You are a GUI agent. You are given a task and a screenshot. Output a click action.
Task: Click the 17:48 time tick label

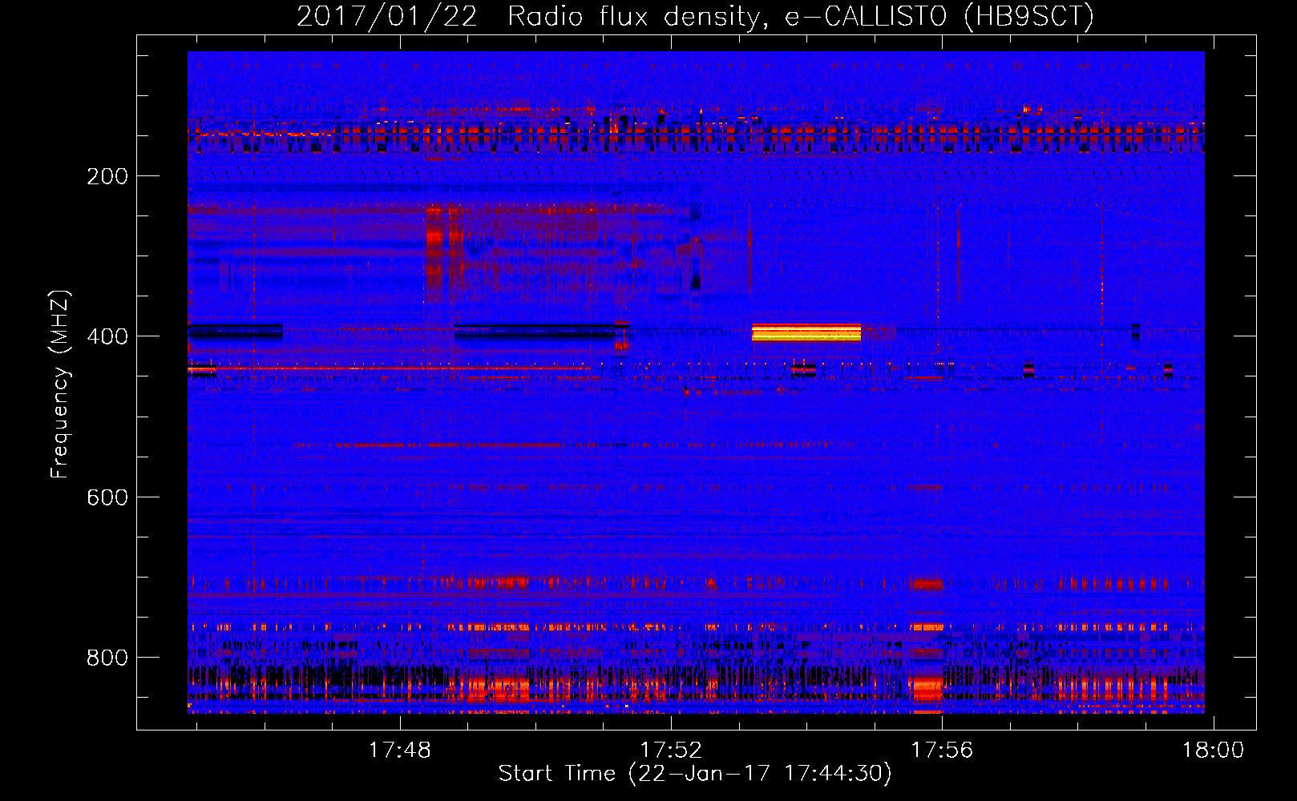(399, 751)
